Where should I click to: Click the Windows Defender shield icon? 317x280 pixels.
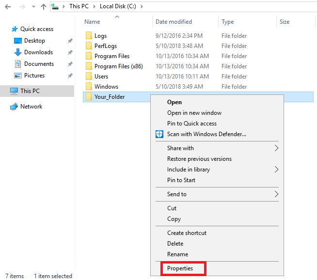159,134
